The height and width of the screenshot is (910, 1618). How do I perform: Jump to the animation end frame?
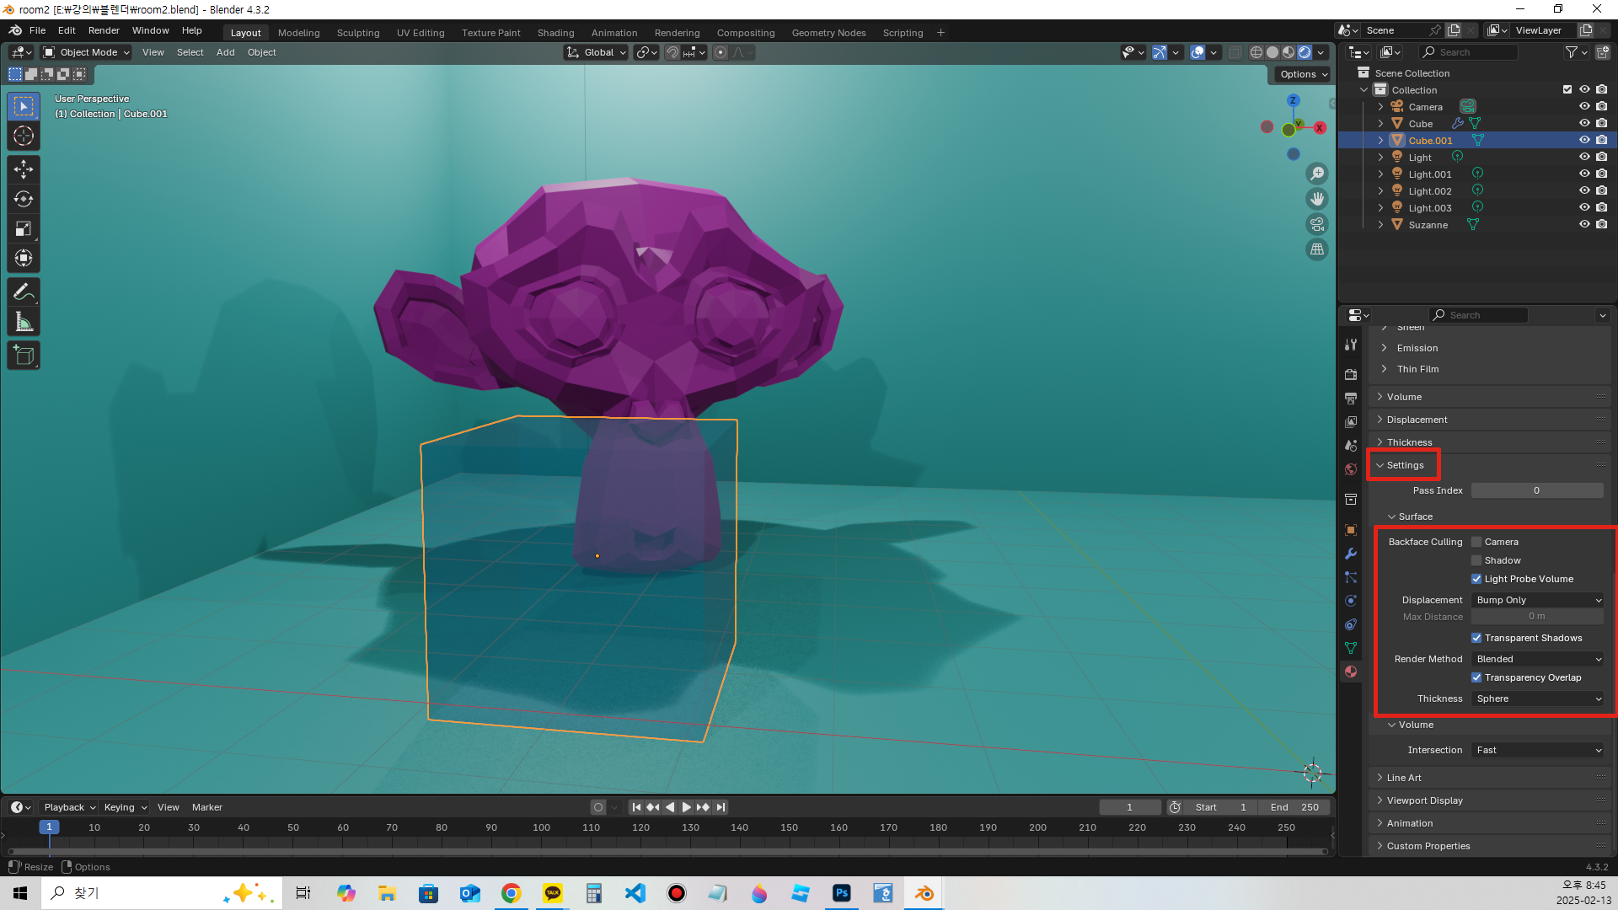[721, 807]
